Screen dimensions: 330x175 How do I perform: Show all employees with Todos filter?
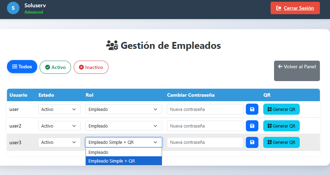(x=22, y=67)
